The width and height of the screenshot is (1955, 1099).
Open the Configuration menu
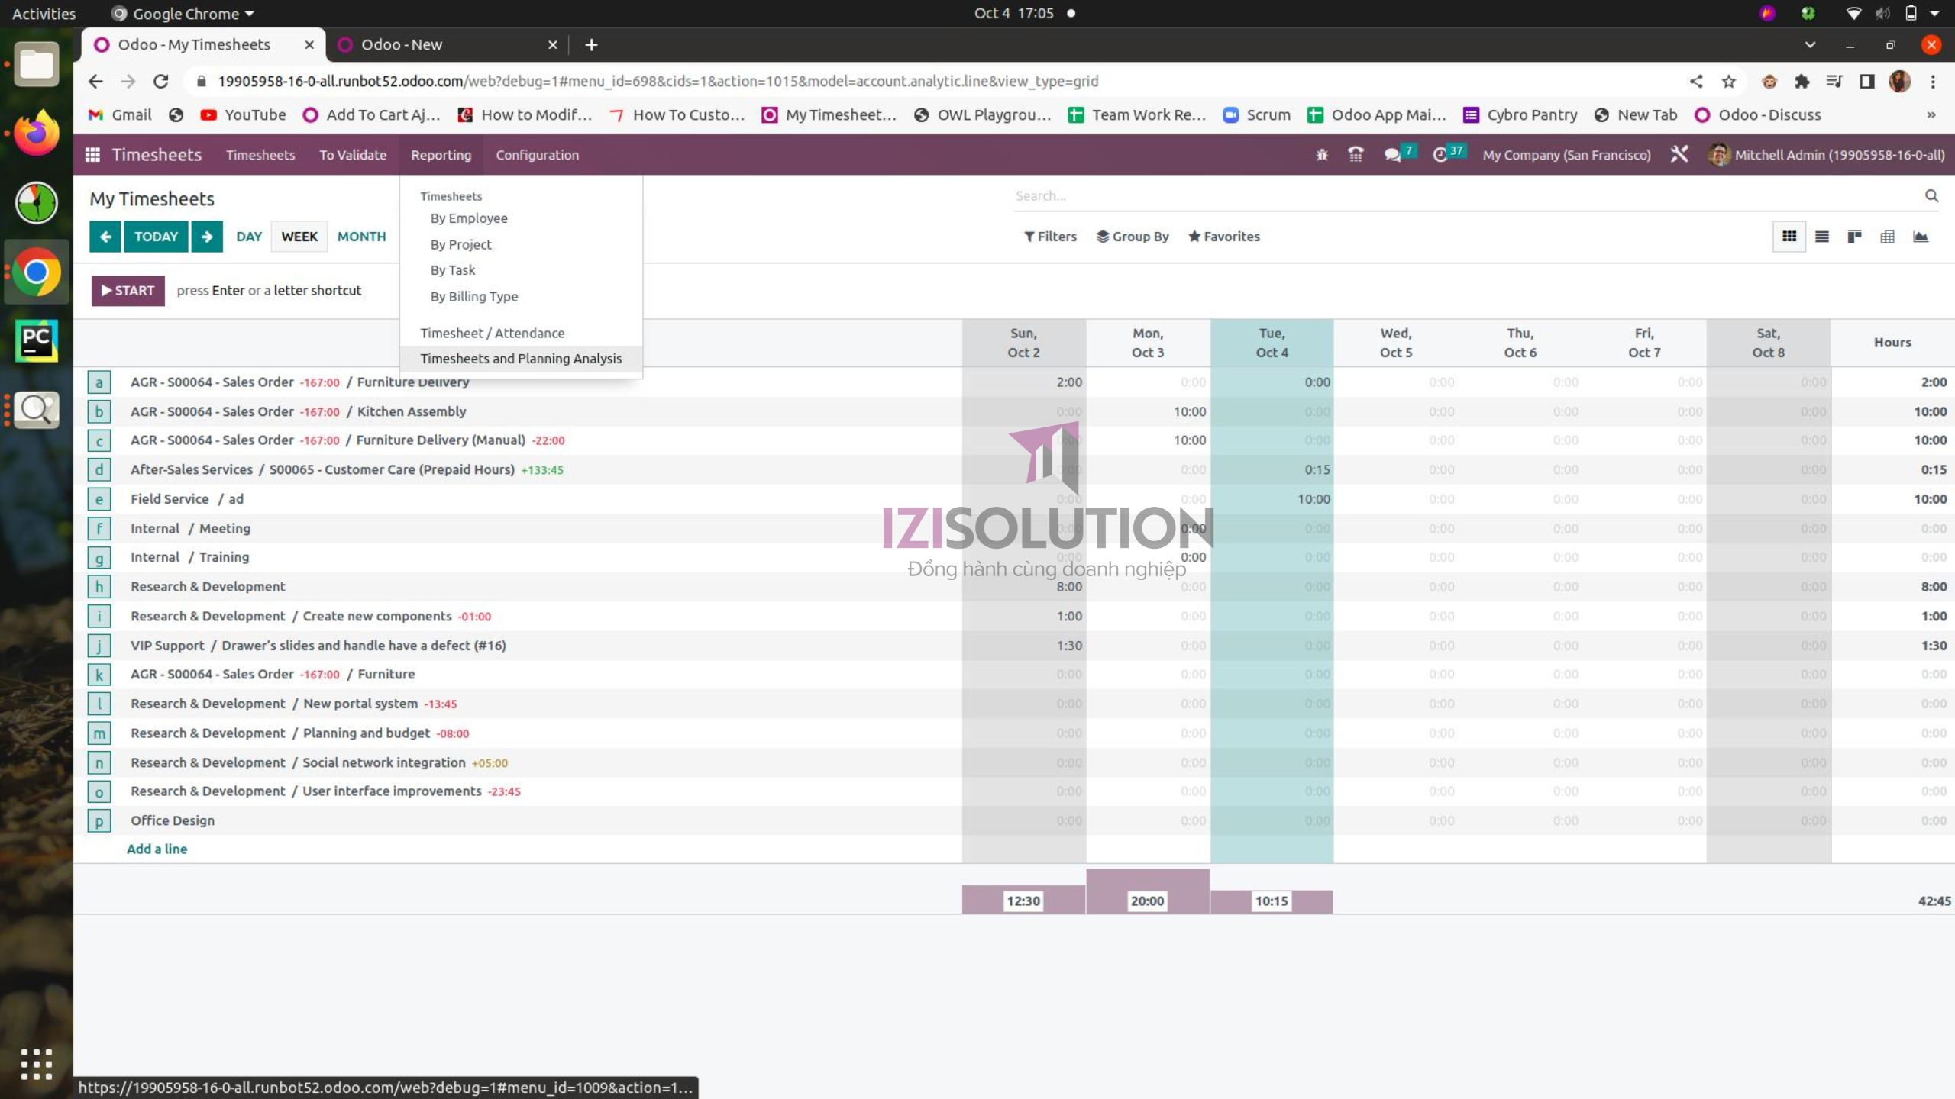click(537, 154)
